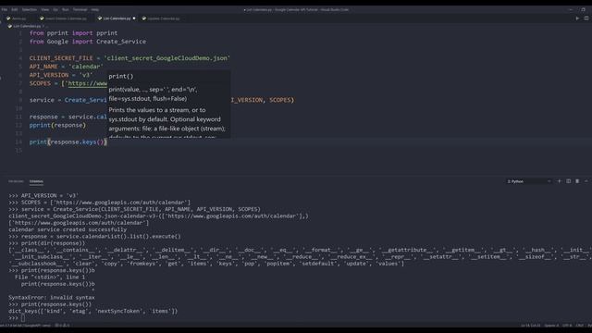592x333 pixels.
Task: Switch to the second editor tab
Action: 64,18
